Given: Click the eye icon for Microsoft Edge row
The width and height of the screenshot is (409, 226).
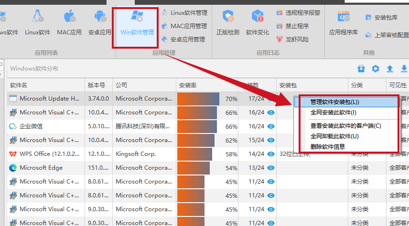Looking at the screenshot, I should coord(271,168).
